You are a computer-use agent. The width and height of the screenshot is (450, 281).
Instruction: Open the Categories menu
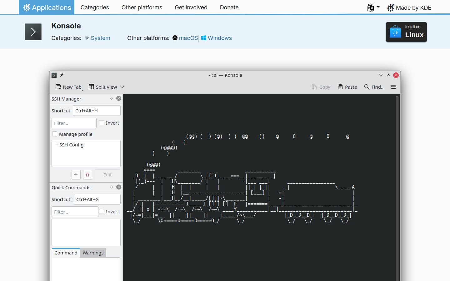click(x=95, y=7)
